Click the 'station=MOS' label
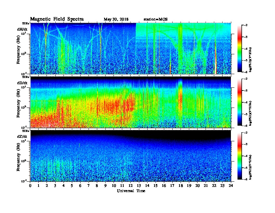Image resolution: width=275 pixels, height=213 pixels. pyautogui.click(x=156, y=19)
